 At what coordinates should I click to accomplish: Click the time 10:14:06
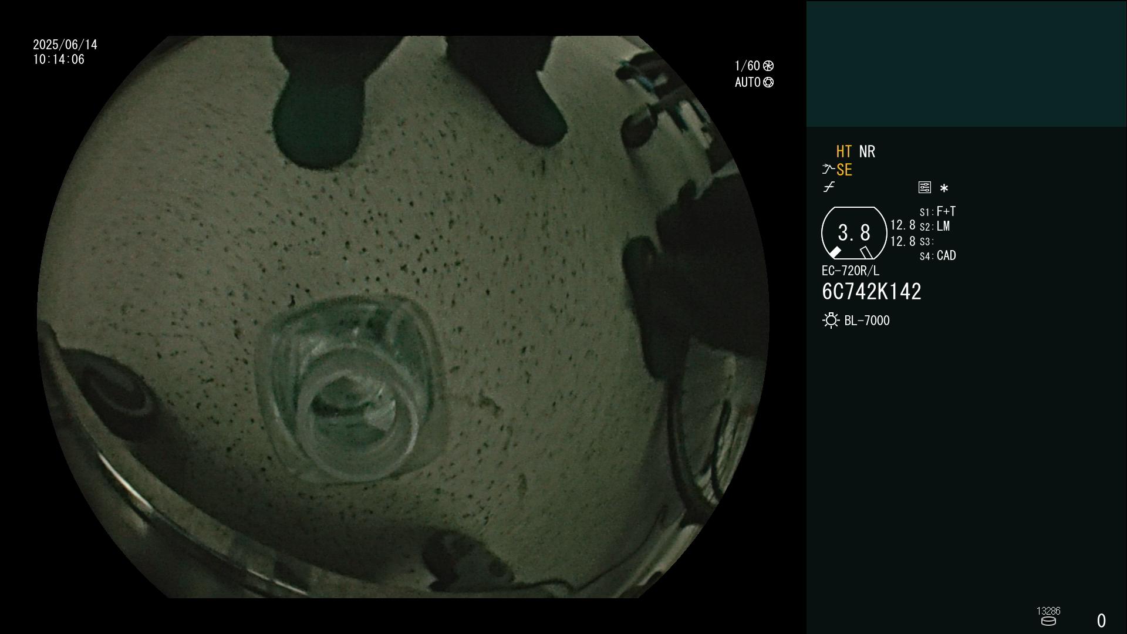tap(59, 59)
